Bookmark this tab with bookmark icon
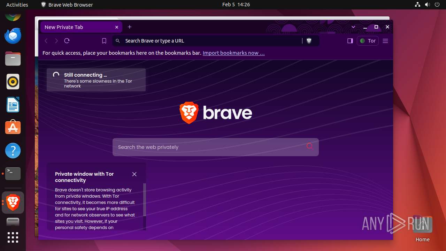The image size is (446, 251). [104, 41]
